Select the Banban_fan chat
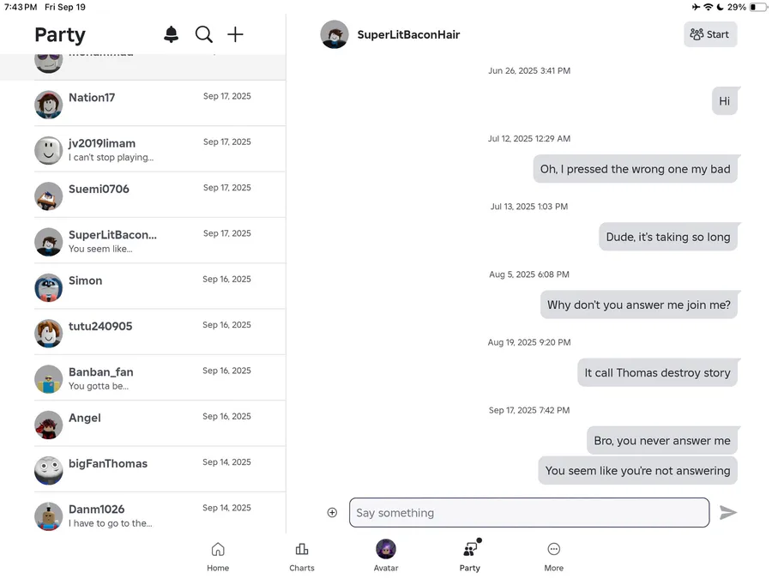Screen dimensions: 772x579 point(160,378)
